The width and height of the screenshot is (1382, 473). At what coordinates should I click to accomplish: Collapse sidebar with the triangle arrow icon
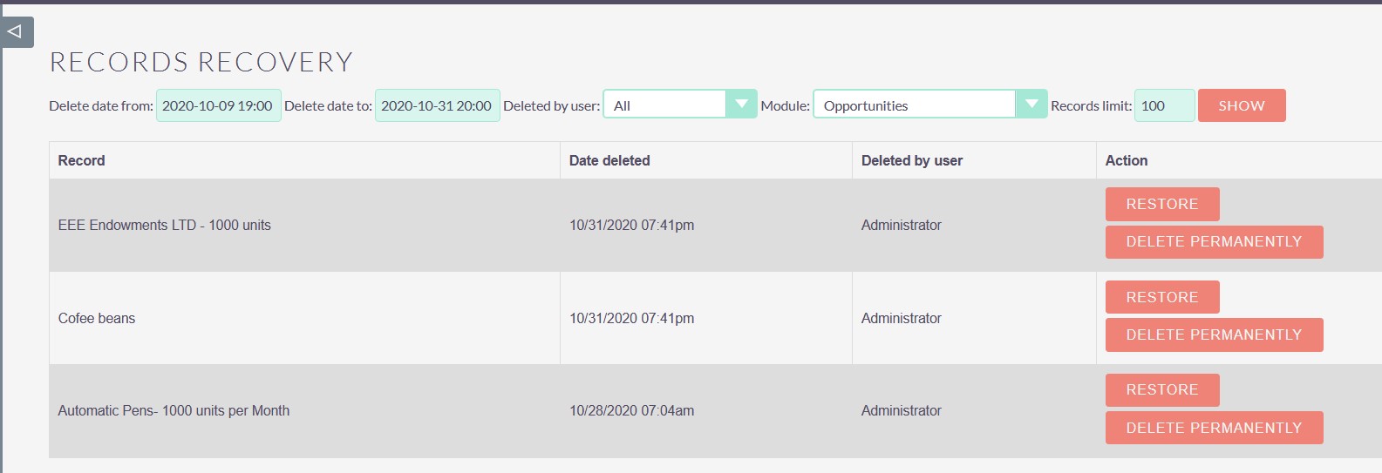[x=16, y=32]
